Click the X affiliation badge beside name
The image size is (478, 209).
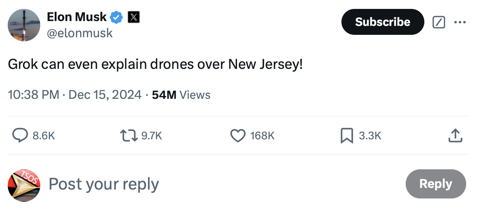point(134,17)
